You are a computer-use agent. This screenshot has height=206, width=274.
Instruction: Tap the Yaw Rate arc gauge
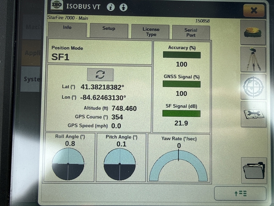178,165
